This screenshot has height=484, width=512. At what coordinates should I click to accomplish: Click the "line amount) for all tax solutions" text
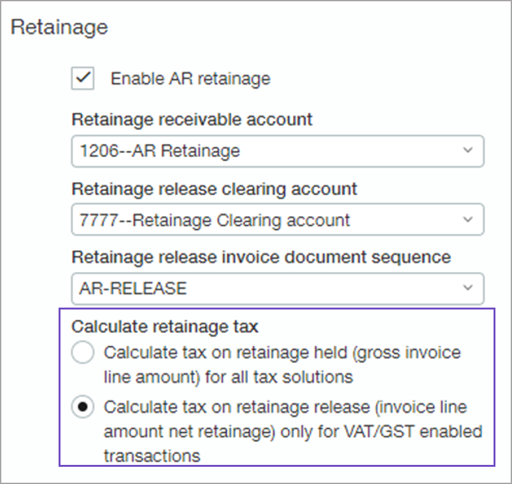point(228,376)
